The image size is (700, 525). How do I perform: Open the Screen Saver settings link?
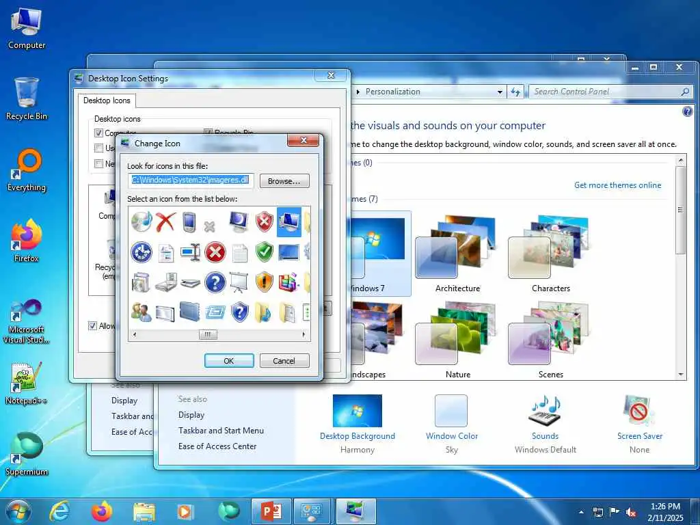pos(640,436)
